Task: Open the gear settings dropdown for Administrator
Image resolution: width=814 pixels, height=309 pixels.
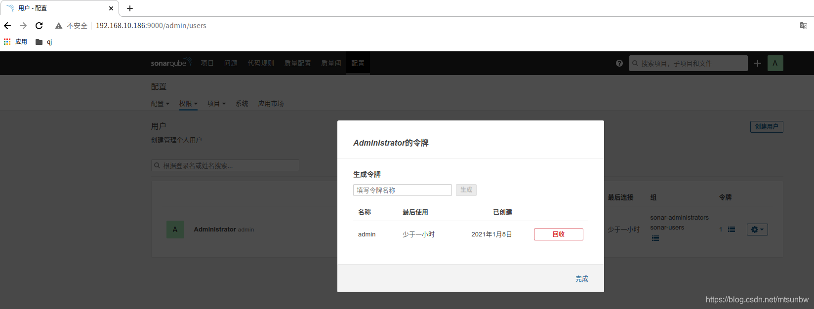Action: [x=757, y=230]
